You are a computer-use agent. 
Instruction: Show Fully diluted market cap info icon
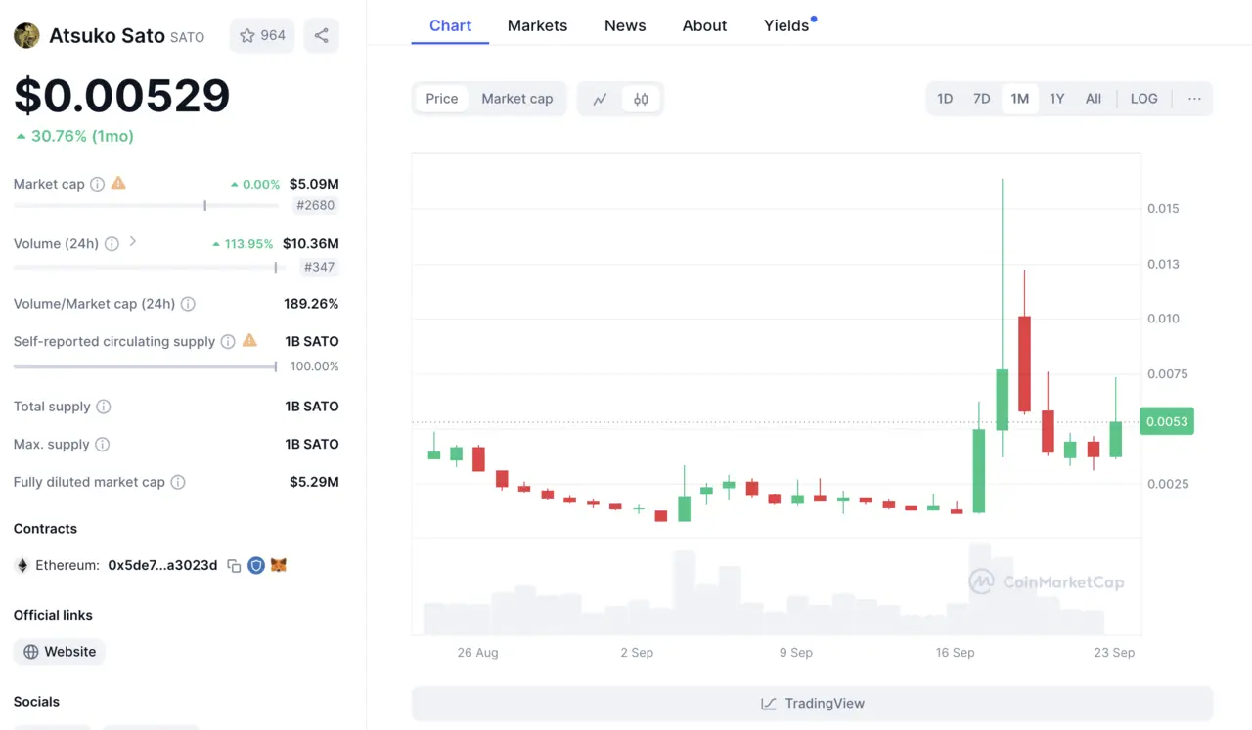coord(178,482)
